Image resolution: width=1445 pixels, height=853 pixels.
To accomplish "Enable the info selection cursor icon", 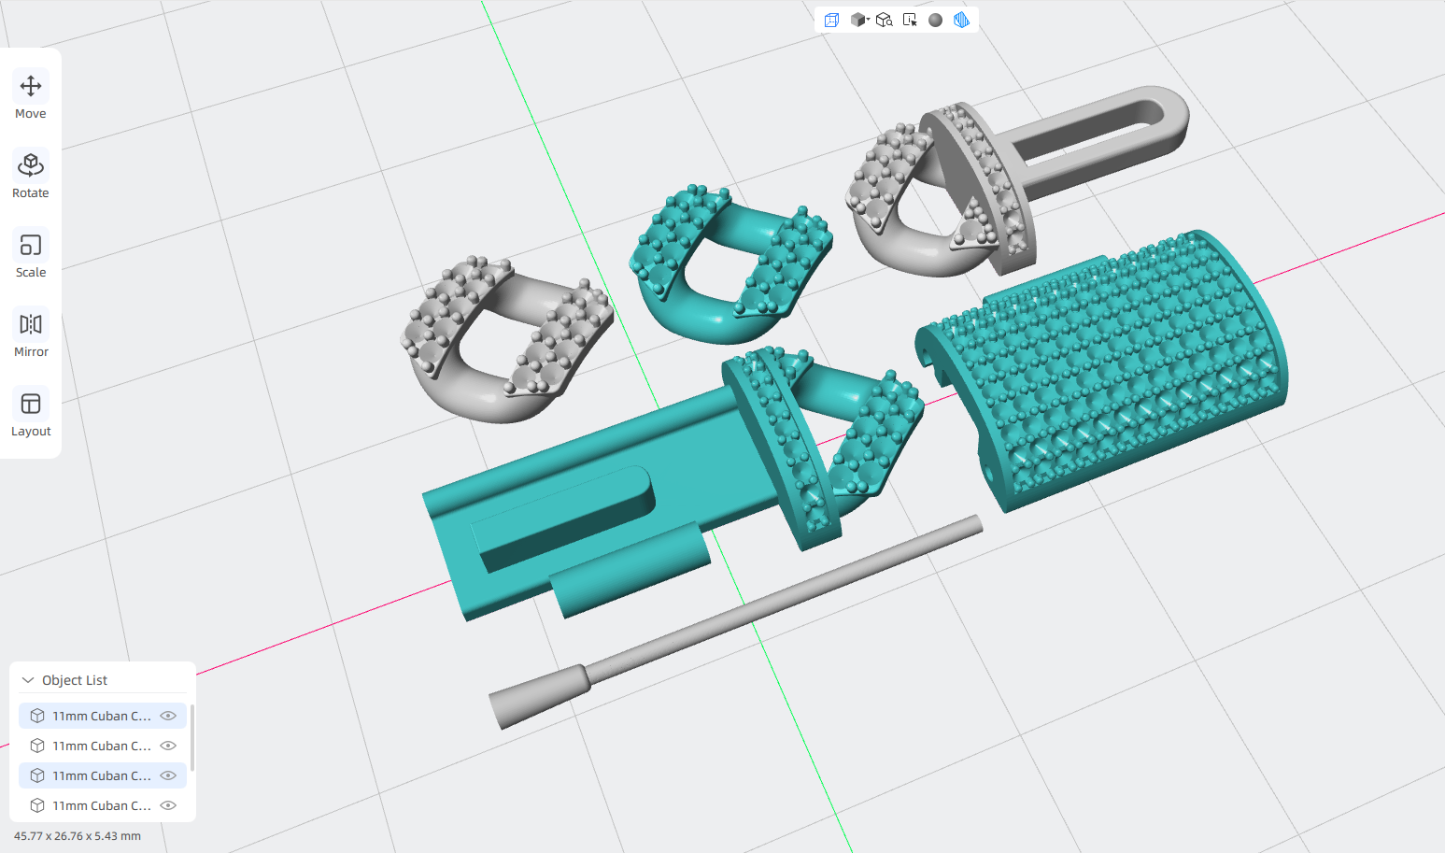I will point(910,20).
